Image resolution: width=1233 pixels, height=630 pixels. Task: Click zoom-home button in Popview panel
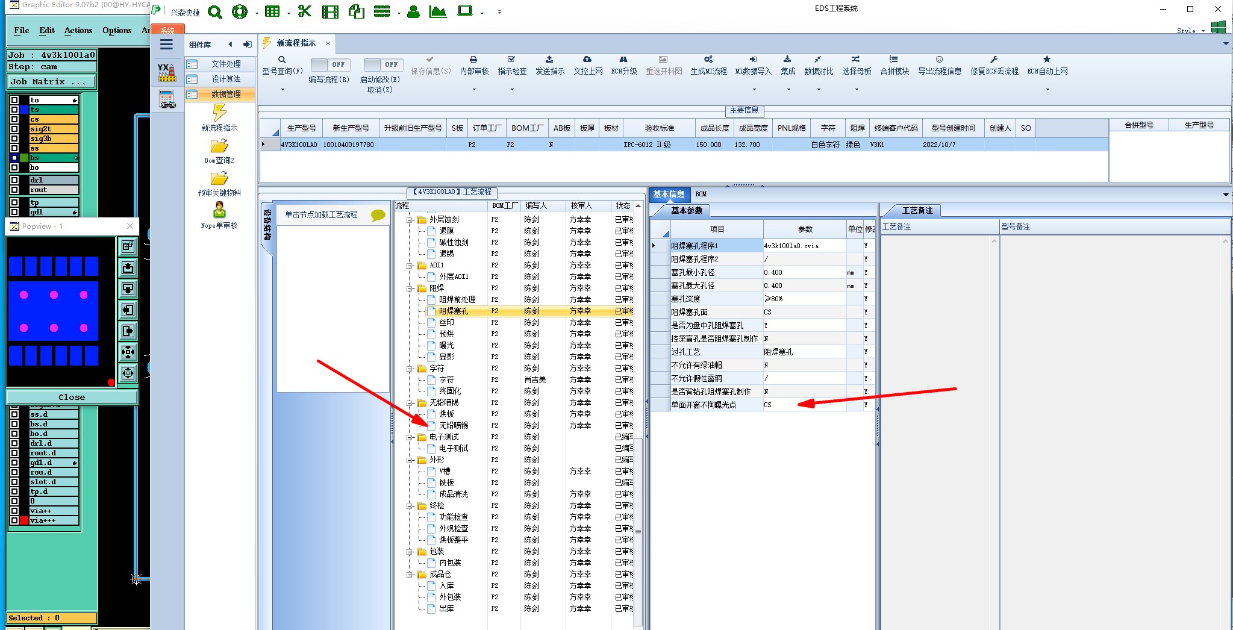click(x=128, y=246)
